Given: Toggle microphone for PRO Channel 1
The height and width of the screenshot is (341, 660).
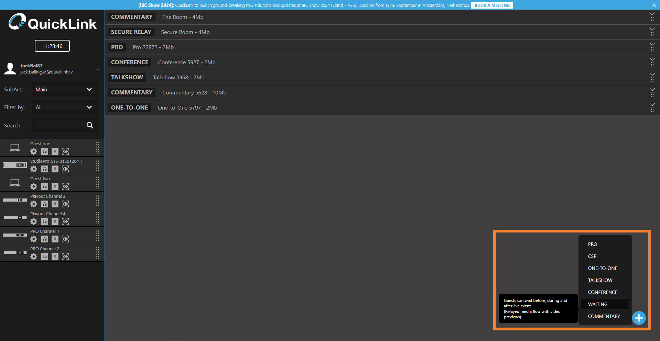Looking at the screenshot, I should point(55,239).
